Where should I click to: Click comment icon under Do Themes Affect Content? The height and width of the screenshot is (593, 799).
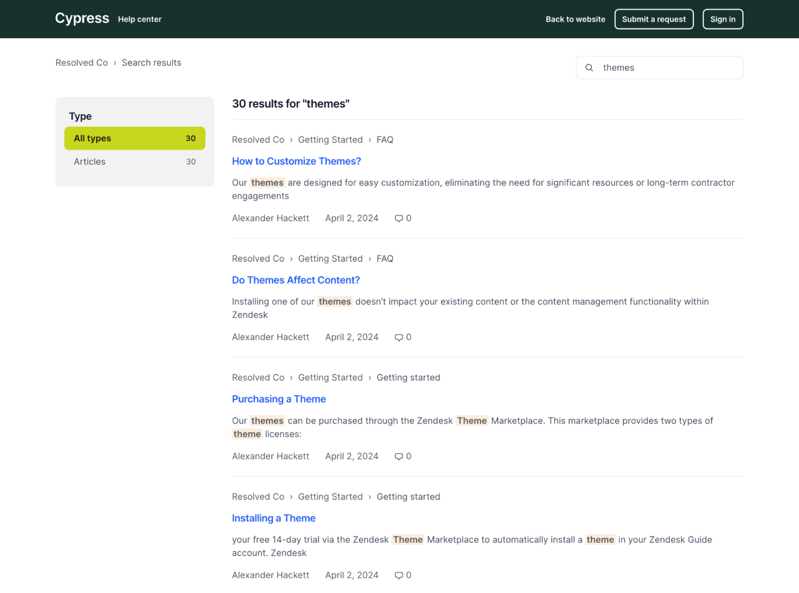click(x=399, y=338)
